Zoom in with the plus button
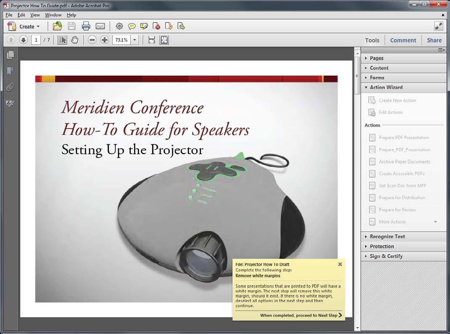Screen dimensions: 450x334 coord(105,40)
